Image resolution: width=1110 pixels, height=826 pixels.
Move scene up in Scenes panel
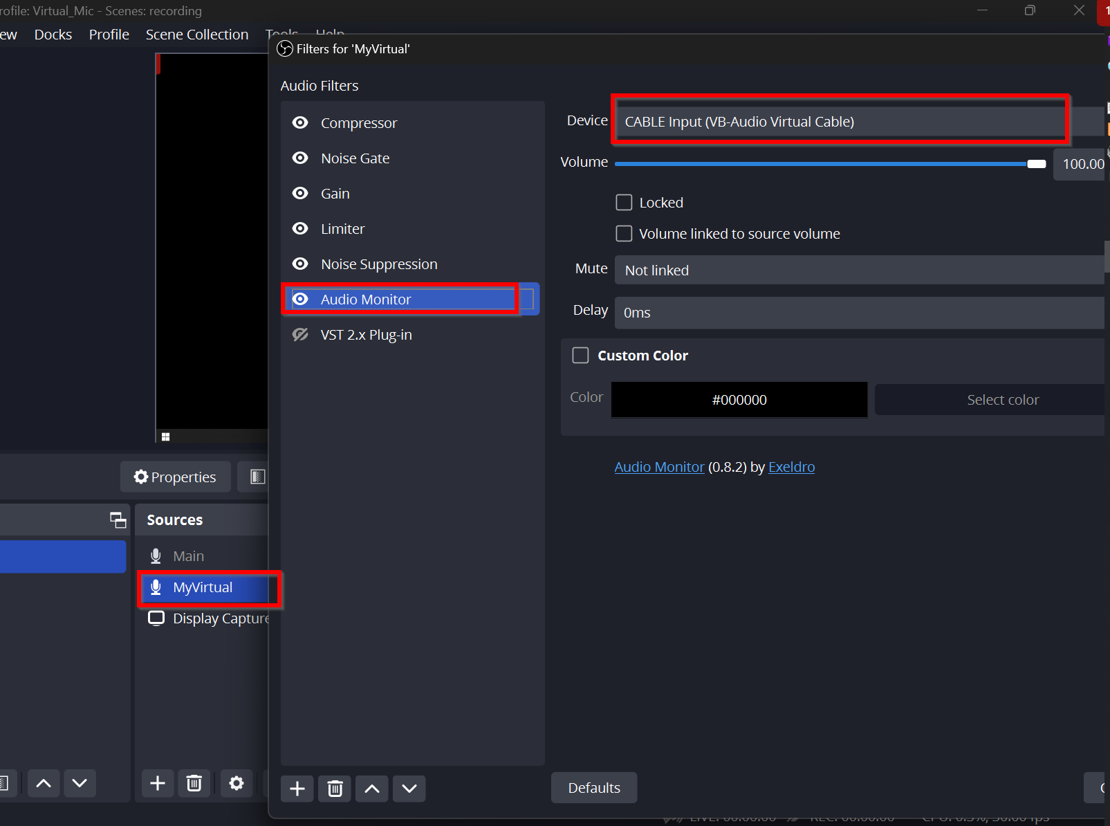coord(44,783)
